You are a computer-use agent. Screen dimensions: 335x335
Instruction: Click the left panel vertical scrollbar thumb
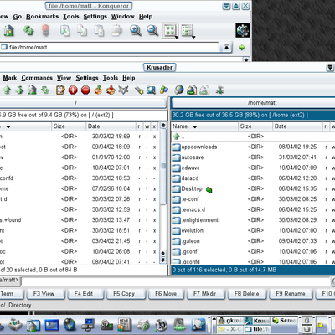pyautogui.click(x=163, y=167)
